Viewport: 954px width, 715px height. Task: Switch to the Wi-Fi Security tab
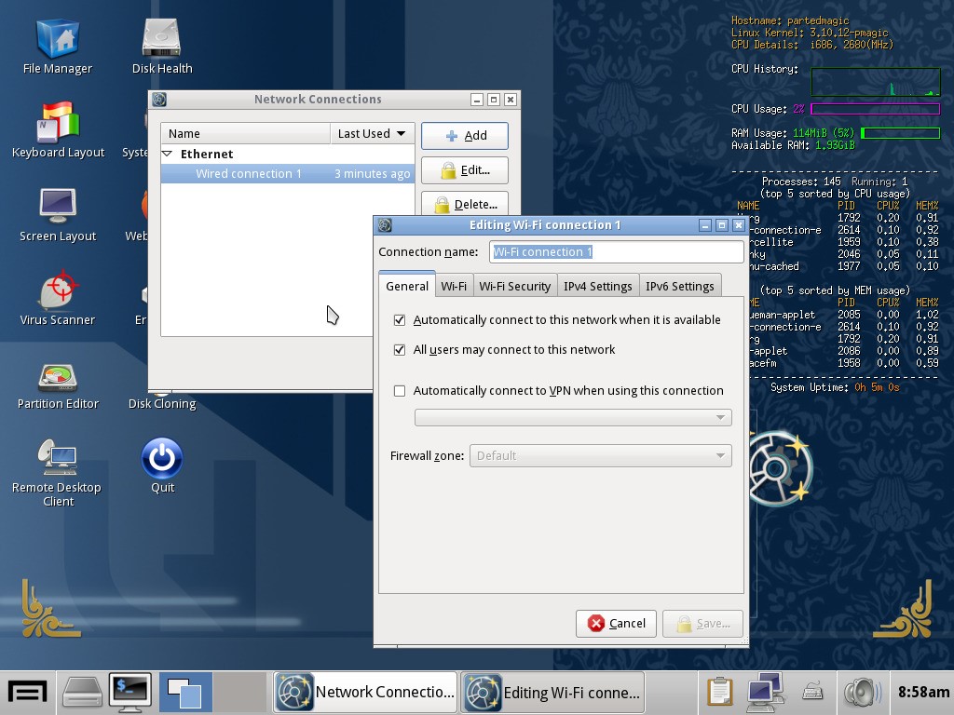(514, 287)
